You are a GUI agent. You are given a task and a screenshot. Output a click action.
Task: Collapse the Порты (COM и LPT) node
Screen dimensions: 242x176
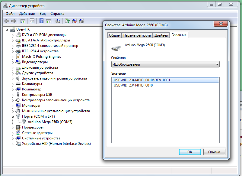(x=13, y=117)
